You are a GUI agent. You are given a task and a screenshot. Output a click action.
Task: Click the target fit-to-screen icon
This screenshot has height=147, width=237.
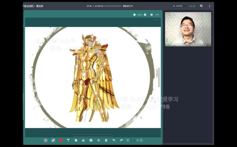(x=152, y=15)
